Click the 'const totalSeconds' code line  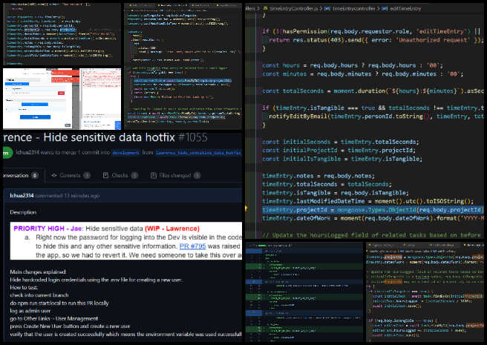click(373, 91)
